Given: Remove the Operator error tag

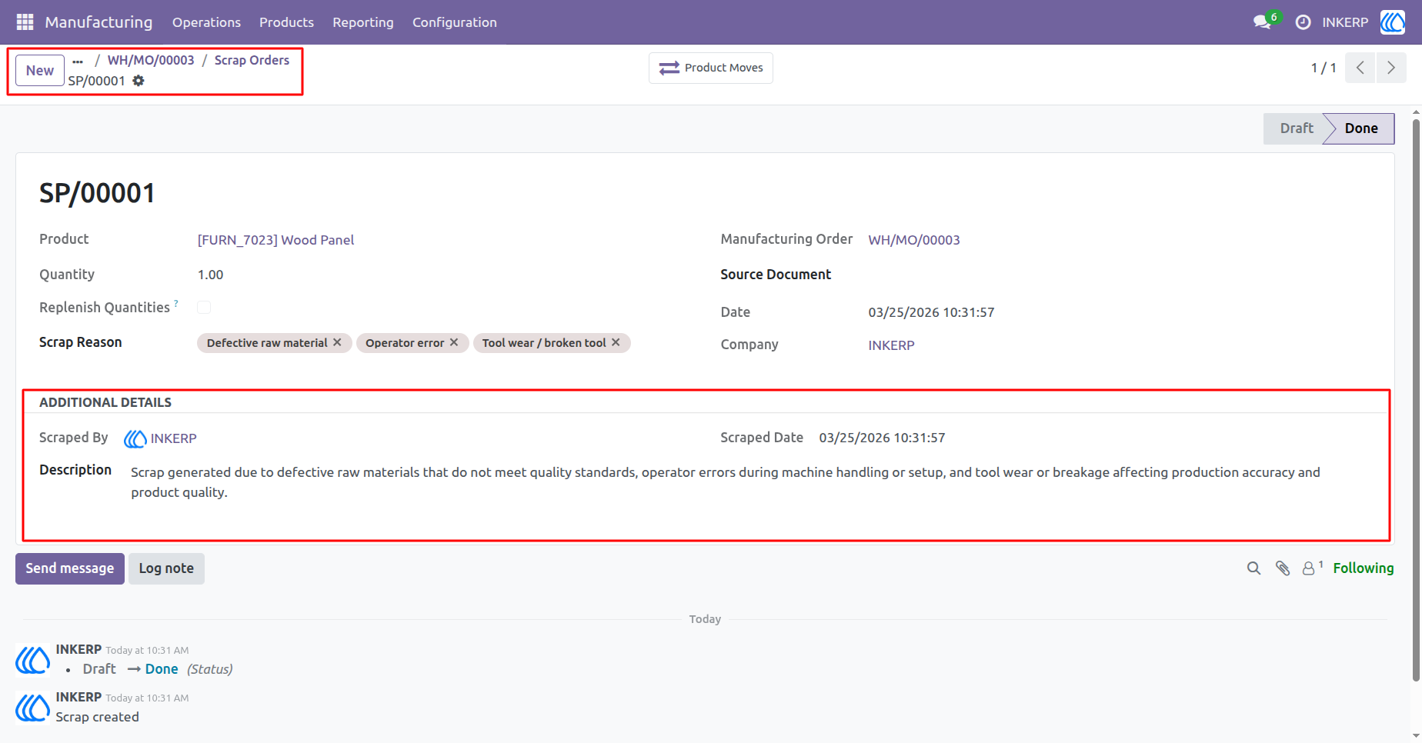Looking at the screenshot, I should 454,342.
